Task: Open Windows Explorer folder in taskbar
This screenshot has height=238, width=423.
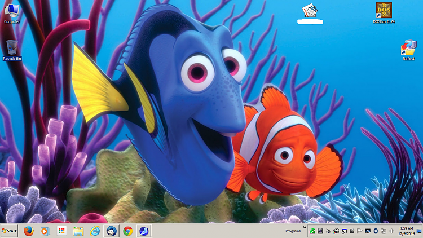Action: click(x=78, y=231)
